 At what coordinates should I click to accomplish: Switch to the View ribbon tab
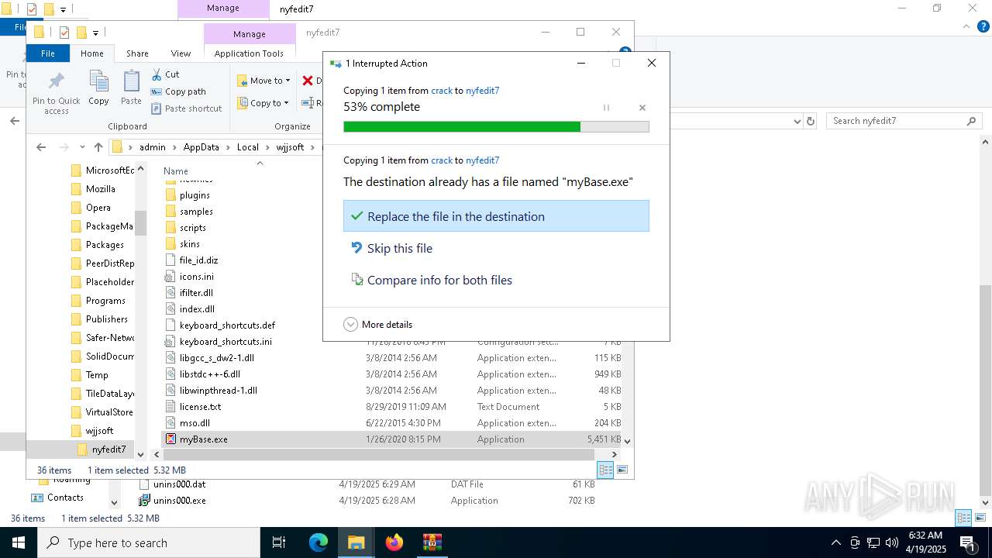click(181, 53)
